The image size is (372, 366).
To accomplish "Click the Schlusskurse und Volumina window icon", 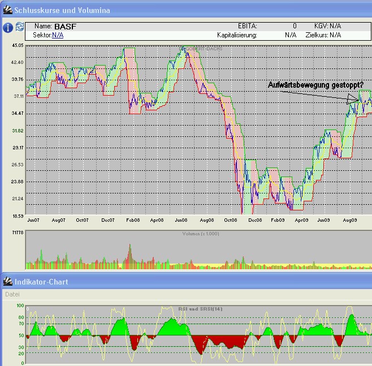I will click(7, 10).
